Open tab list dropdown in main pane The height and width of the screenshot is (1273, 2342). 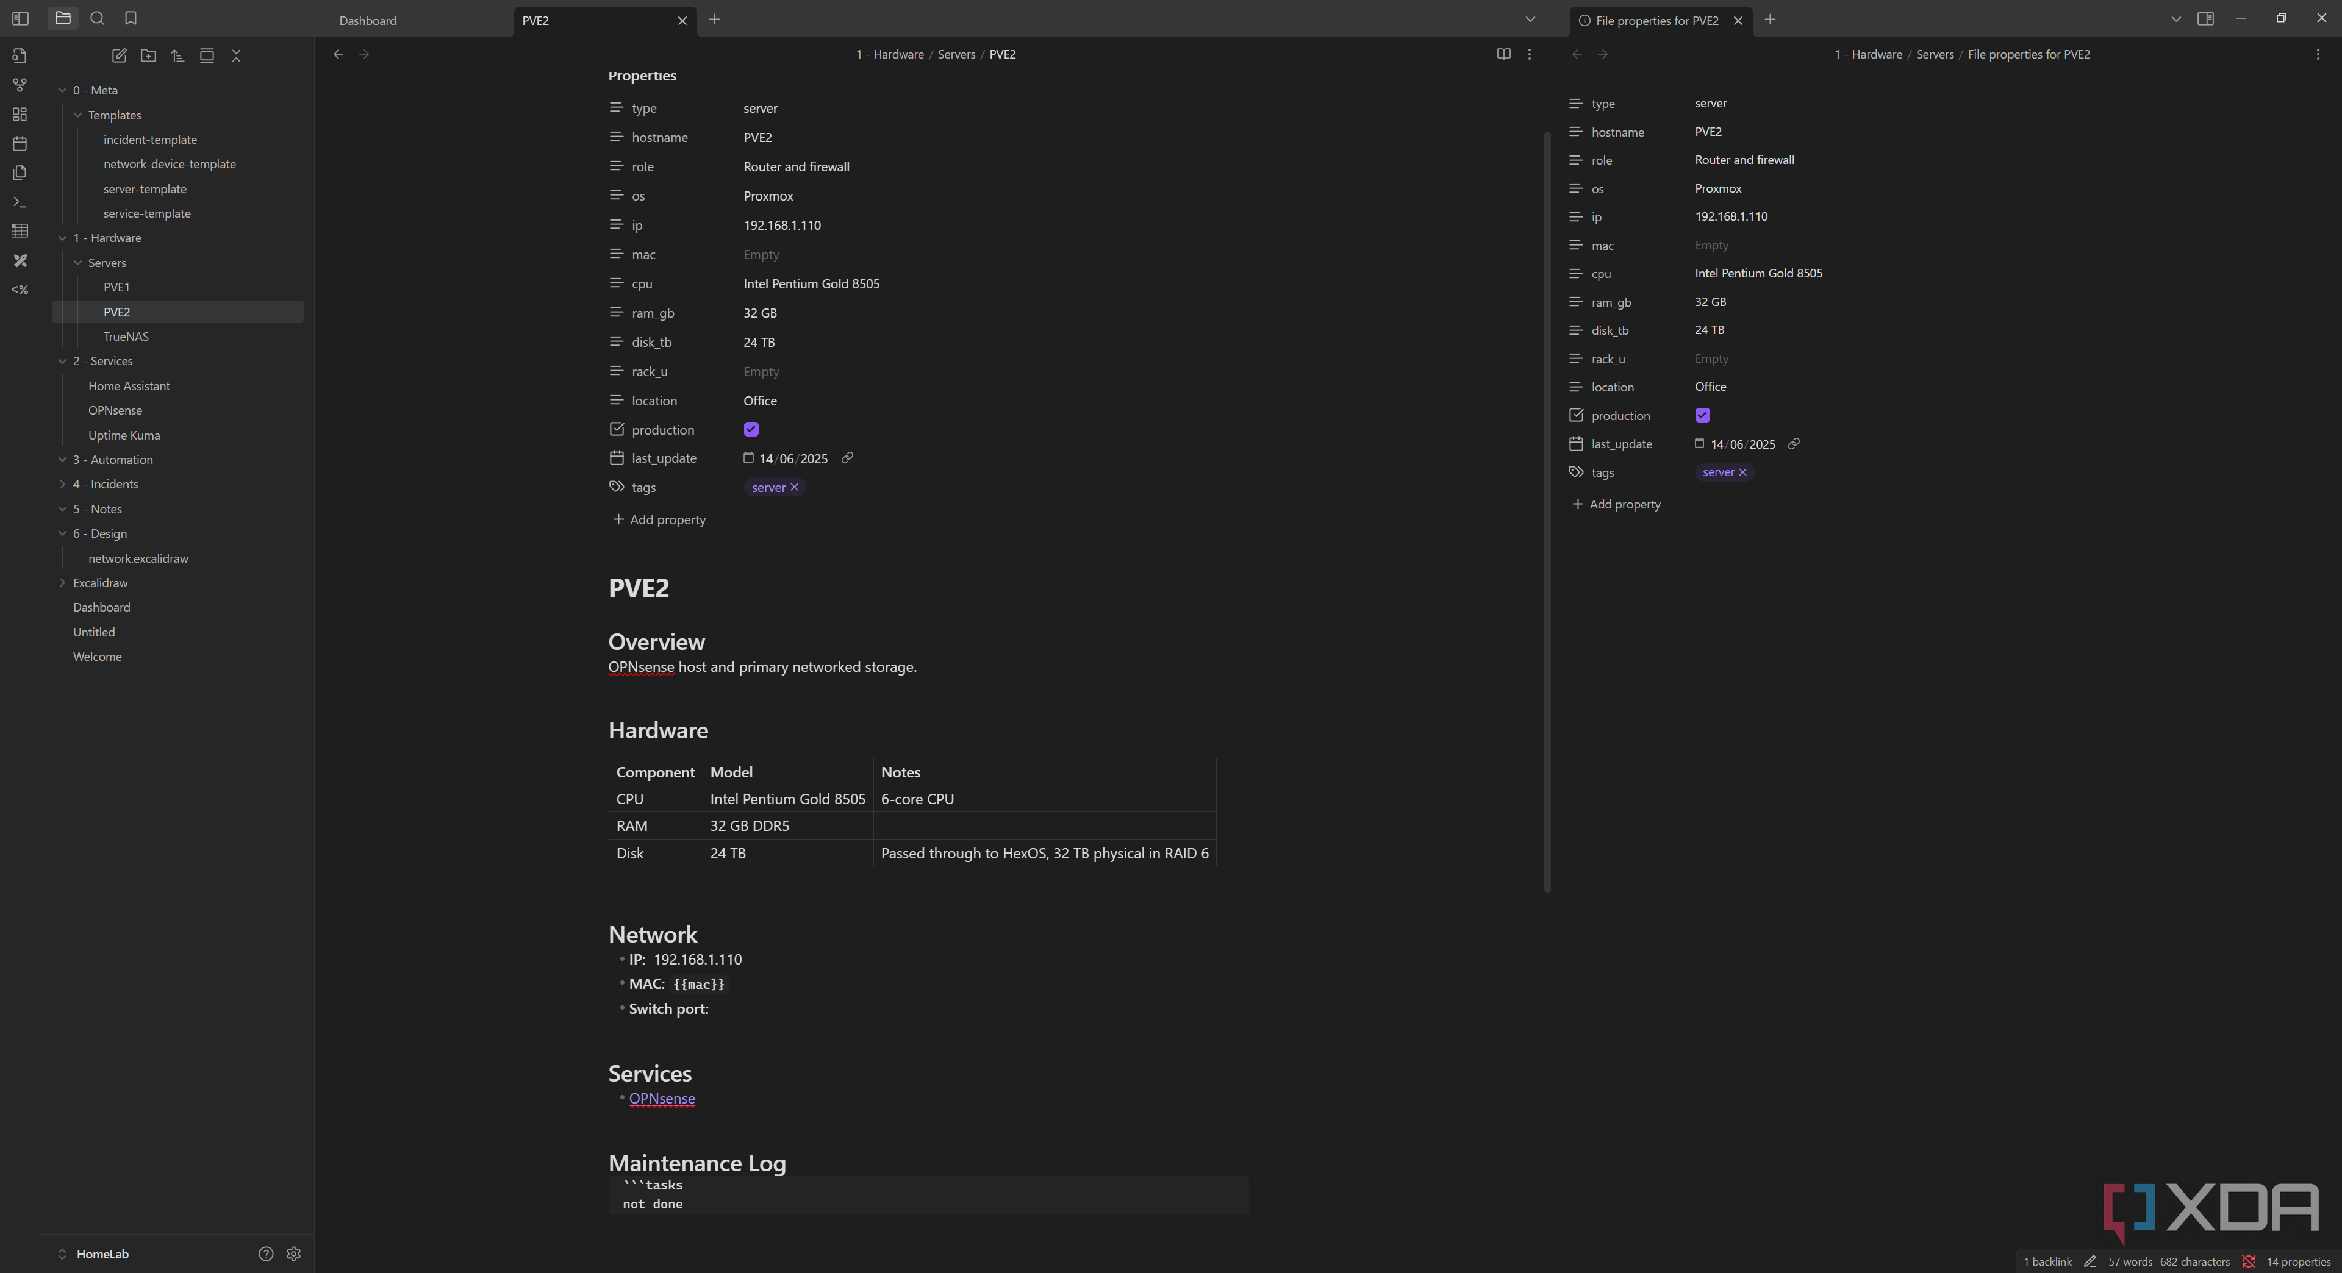coord(1530,19)
